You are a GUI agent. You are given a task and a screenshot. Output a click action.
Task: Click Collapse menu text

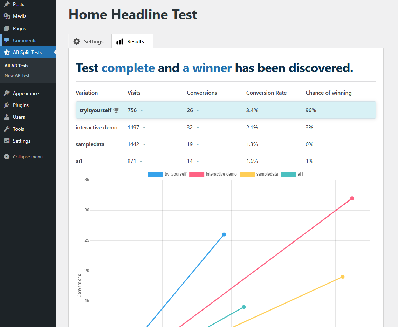pyautogui.click(x=28, y=157)
